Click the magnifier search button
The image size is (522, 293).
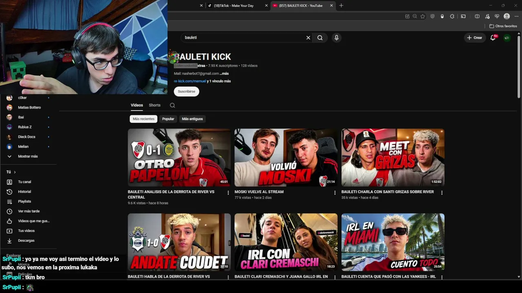pyautogui.click(x=320, y=37)
